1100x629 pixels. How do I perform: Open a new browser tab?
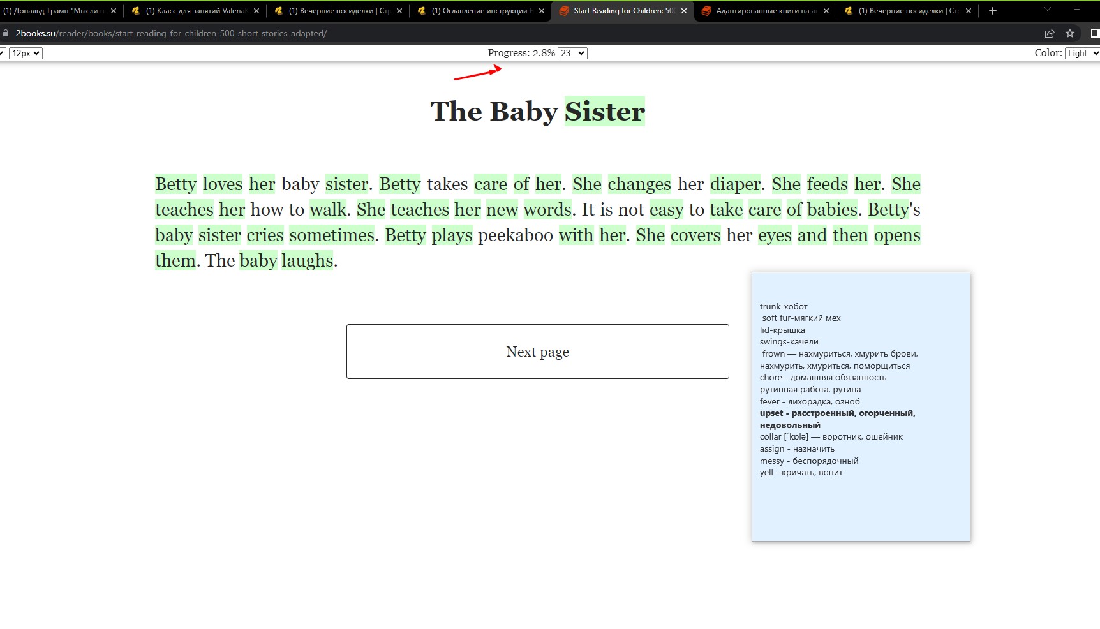coord(992,11)
